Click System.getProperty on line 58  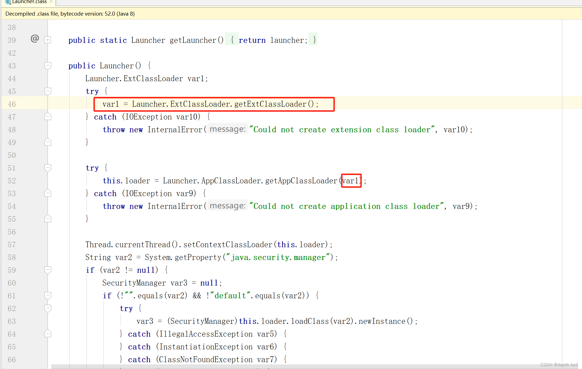point(183,257)
